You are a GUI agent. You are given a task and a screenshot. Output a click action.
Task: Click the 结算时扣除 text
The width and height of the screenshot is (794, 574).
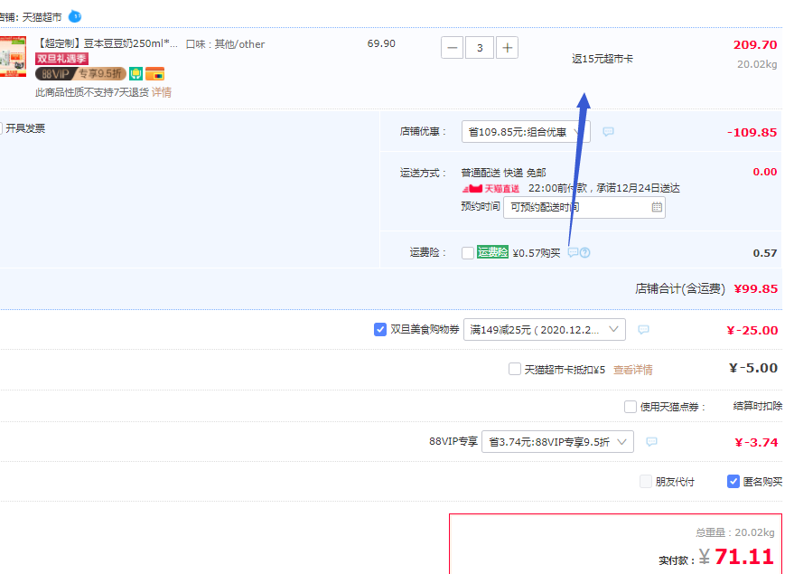(758, 406)
